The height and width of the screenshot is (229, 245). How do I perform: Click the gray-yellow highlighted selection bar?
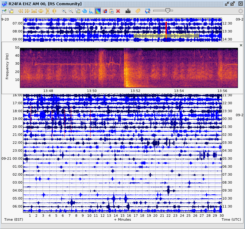point(166,36)
